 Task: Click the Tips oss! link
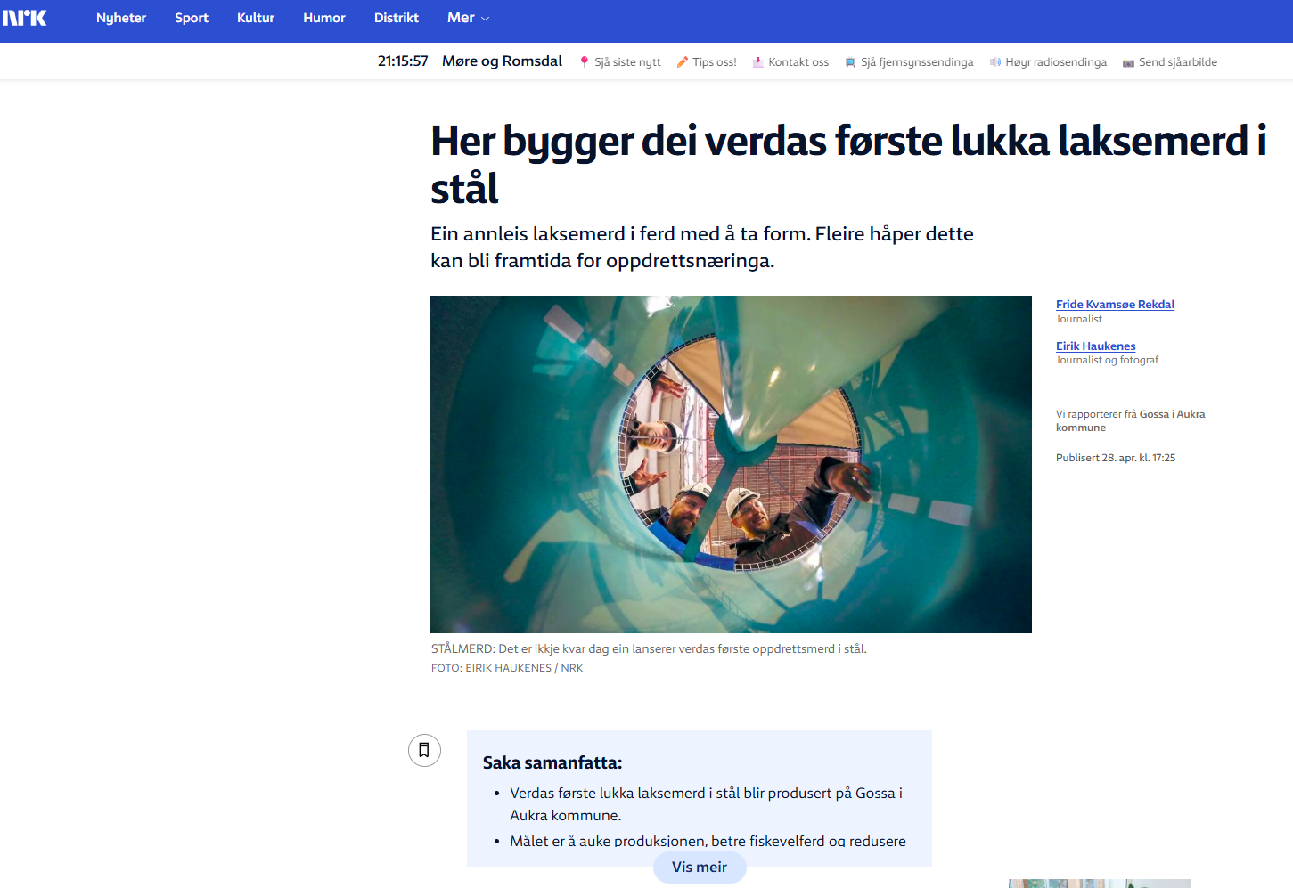715,62
